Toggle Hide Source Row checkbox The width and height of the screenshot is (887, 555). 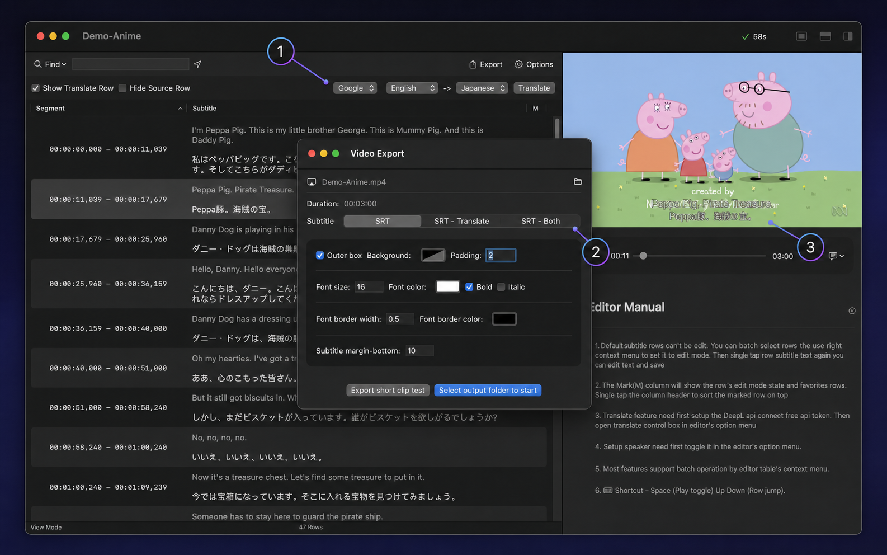[x=122, y=88]
